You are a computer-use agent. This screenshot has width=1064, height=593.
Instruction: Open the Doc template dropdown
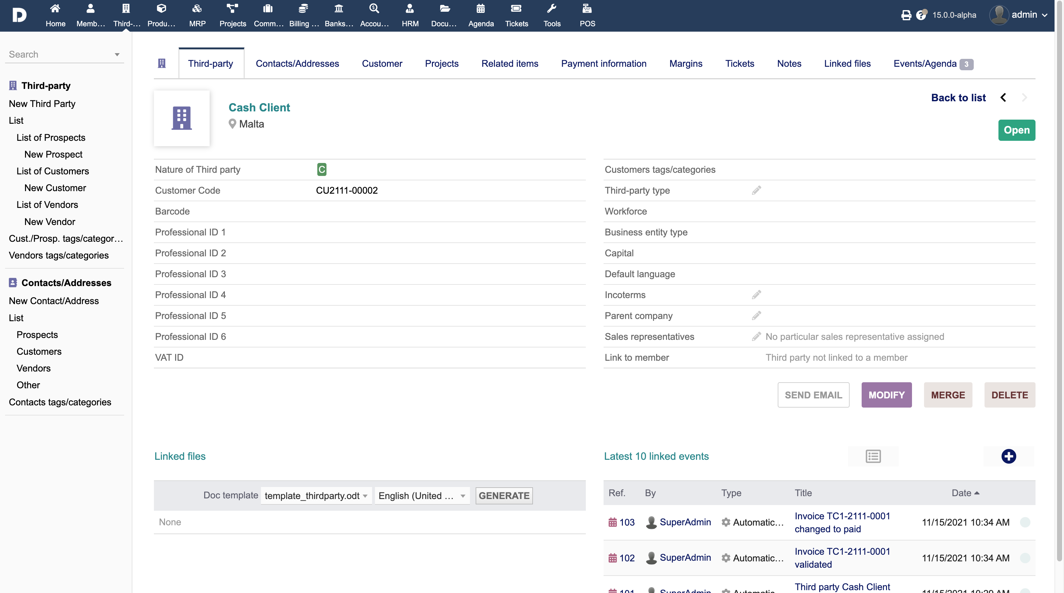click(316, 496)
